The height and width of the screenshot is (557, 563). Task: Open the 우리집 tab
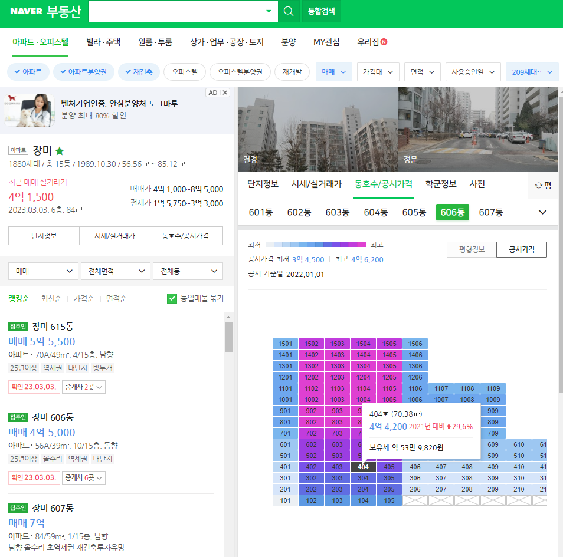click(x=372, y=42)
